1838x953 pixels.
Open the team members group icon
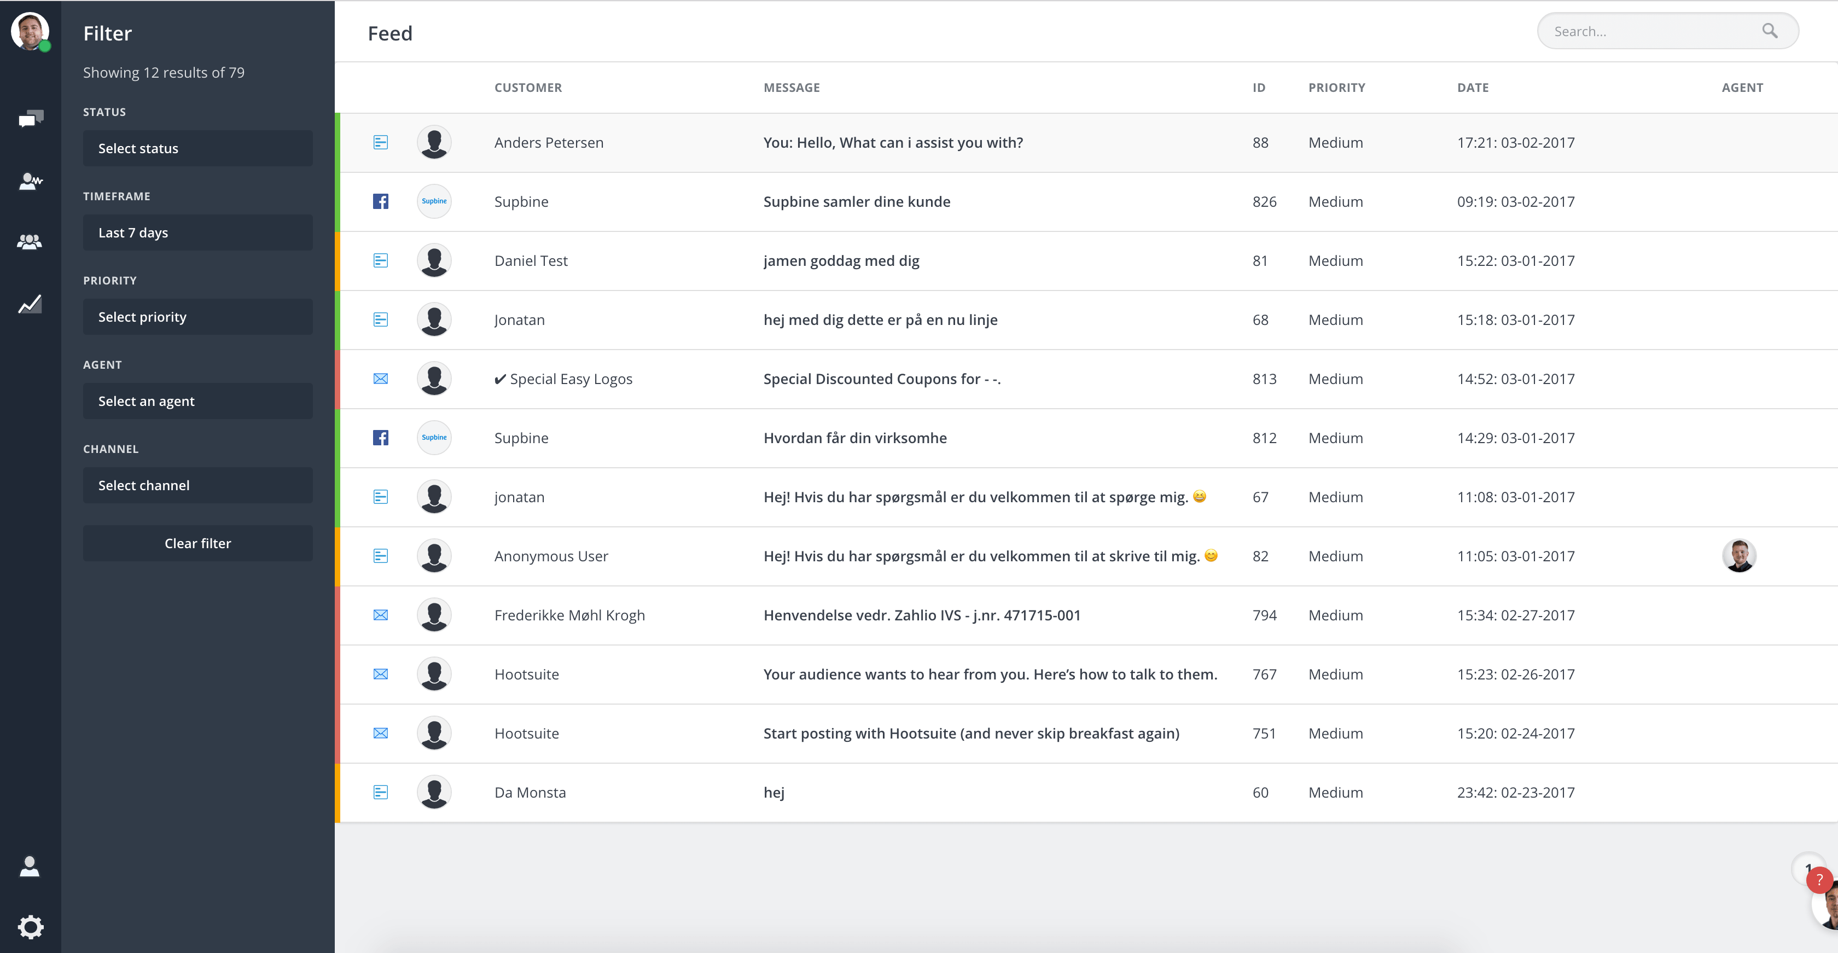pyautogui.click(x=30, y=242)
